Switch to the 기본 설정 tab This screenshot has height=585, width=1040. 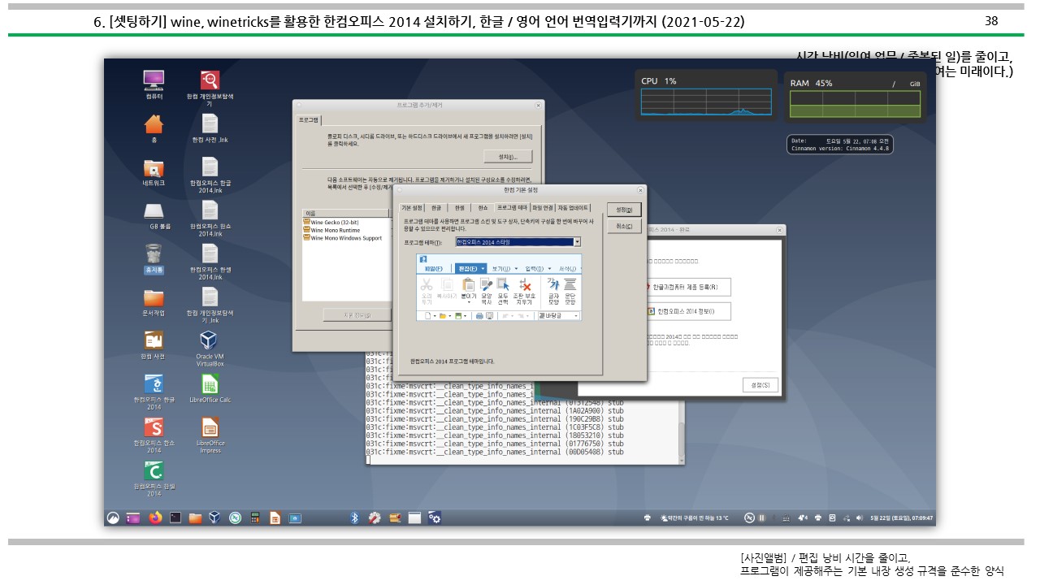tap(412, 208)
